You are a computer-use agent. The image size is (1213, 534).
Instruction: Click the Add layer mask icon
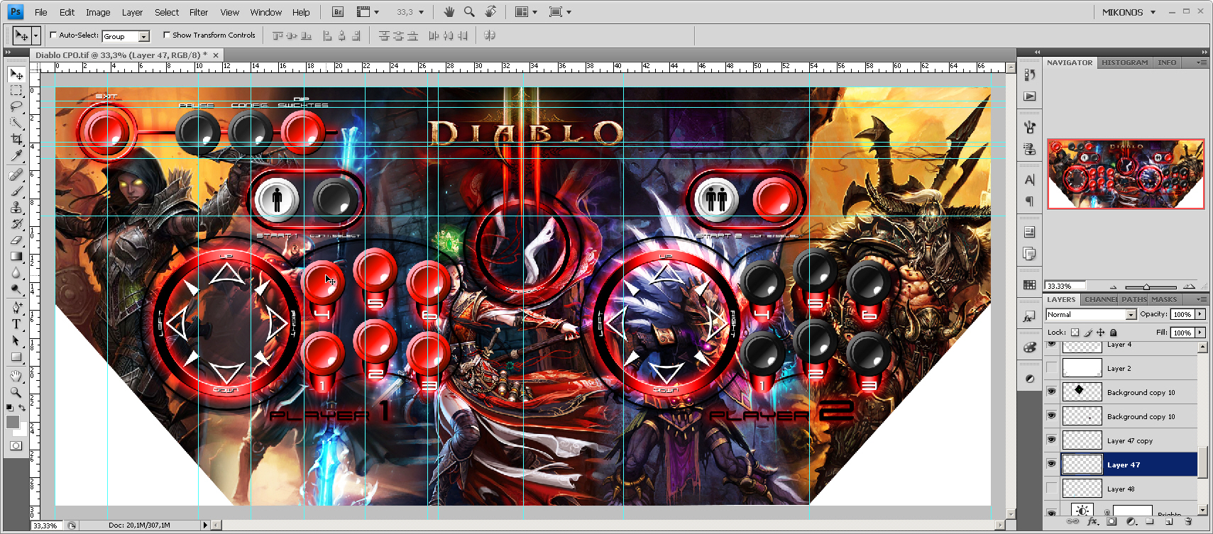(x=1112, y=521)
